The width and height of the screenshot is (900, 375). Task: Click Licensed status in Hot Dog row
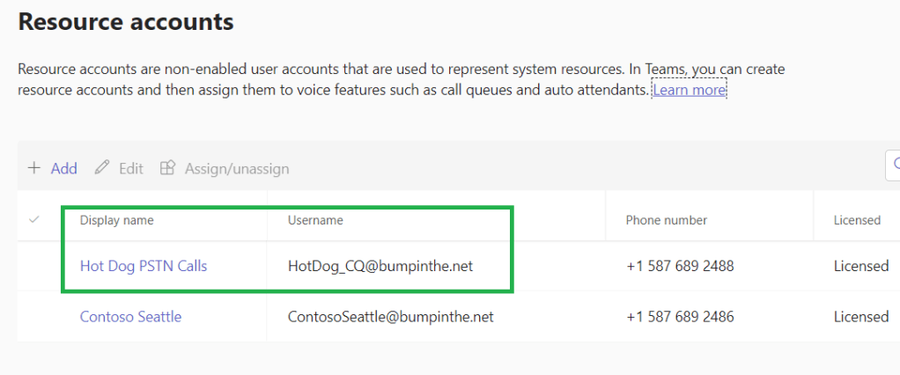[860, 265]
